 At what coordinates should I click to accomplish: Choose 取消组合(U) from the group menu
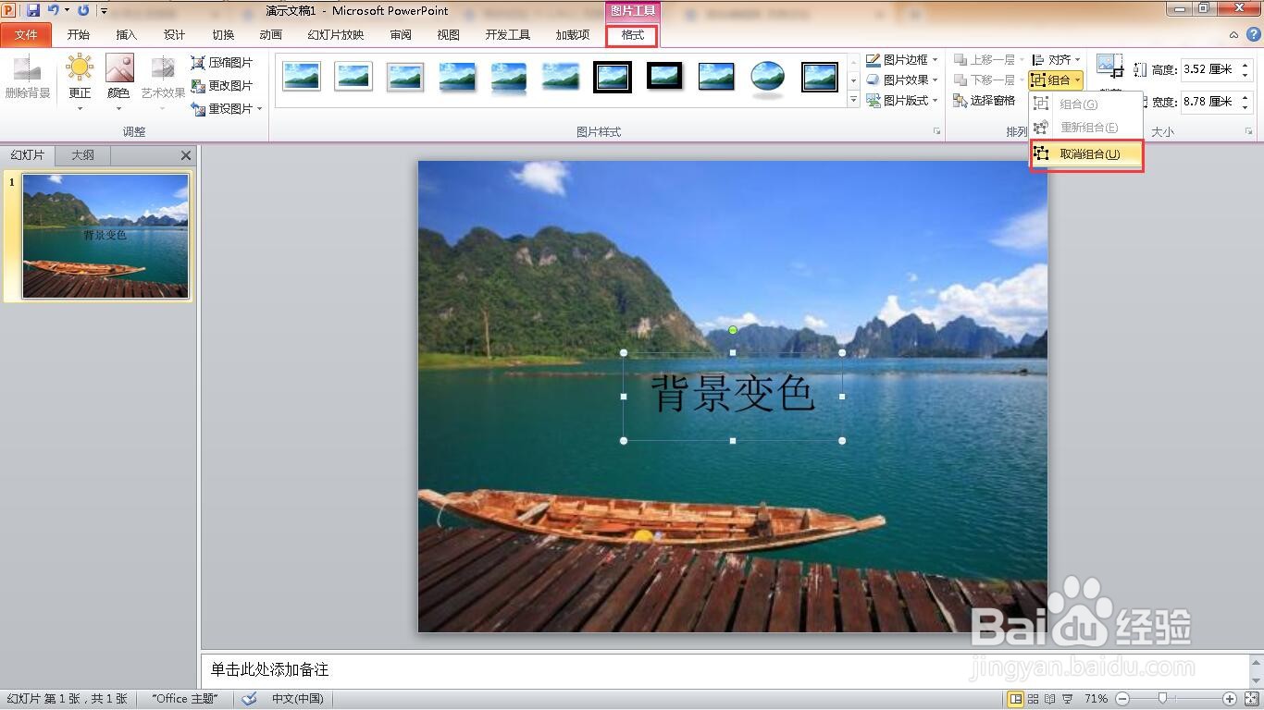[x=1087, y=154]
